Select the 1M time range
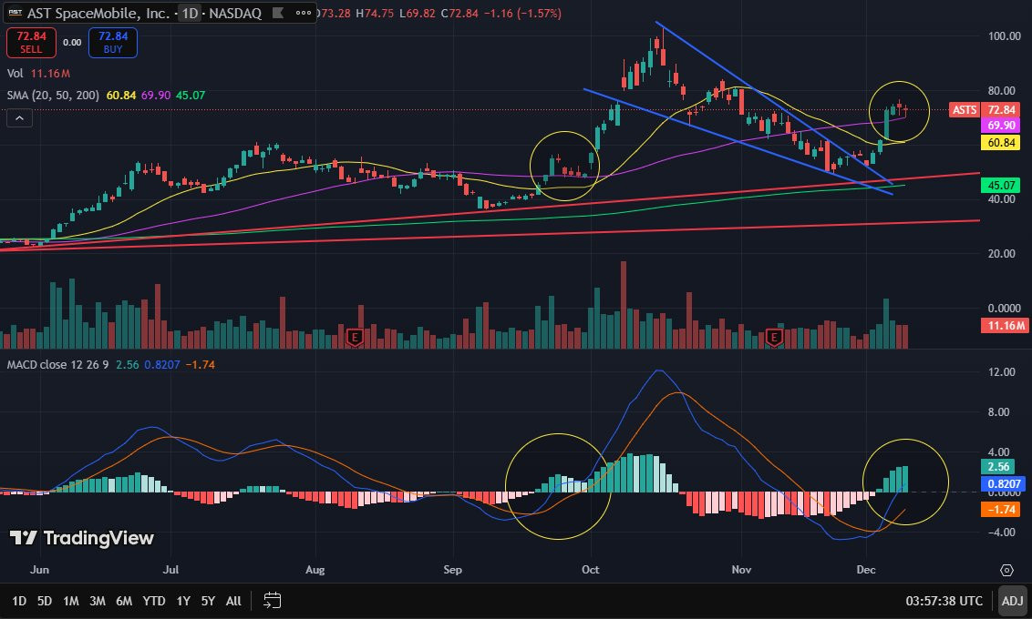 (x=70, y=601)
